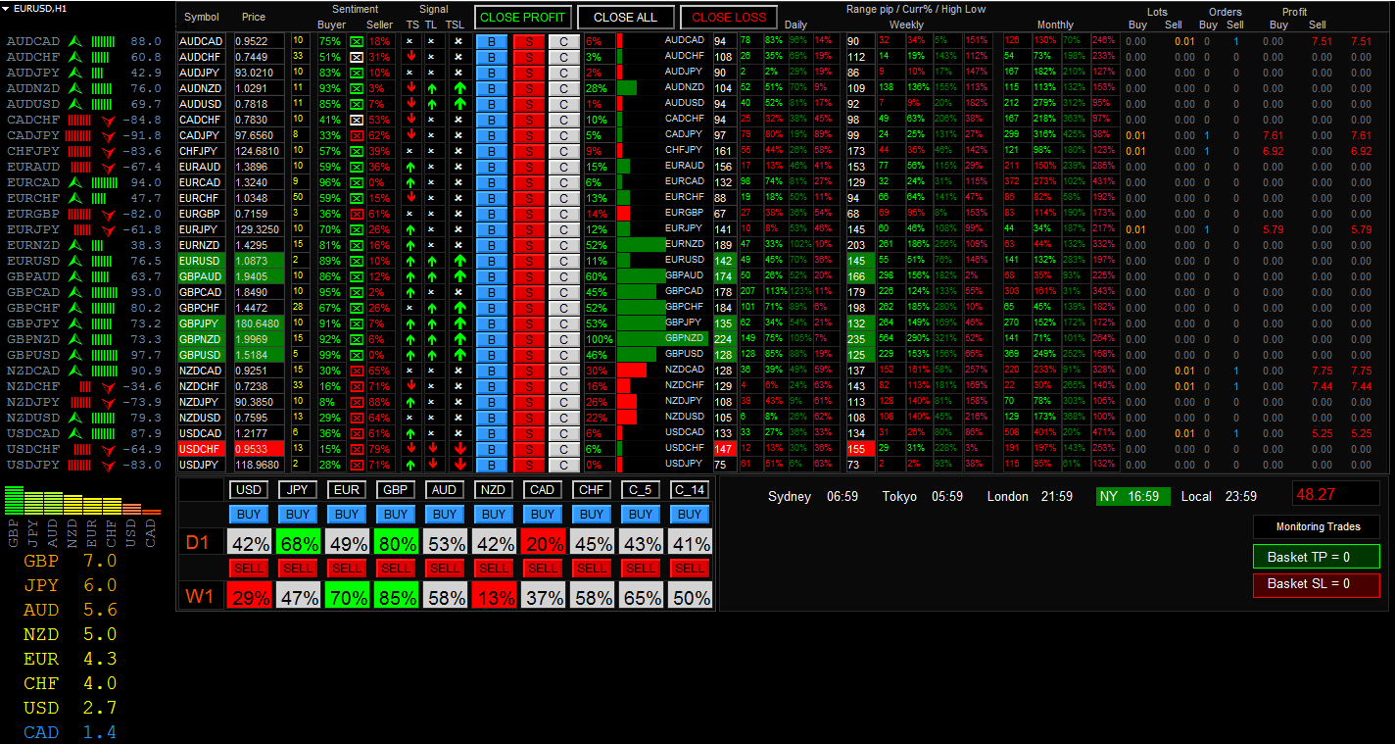Click the blue B button for AUDCAD
1395x744 pixels.
pos(492,41)
